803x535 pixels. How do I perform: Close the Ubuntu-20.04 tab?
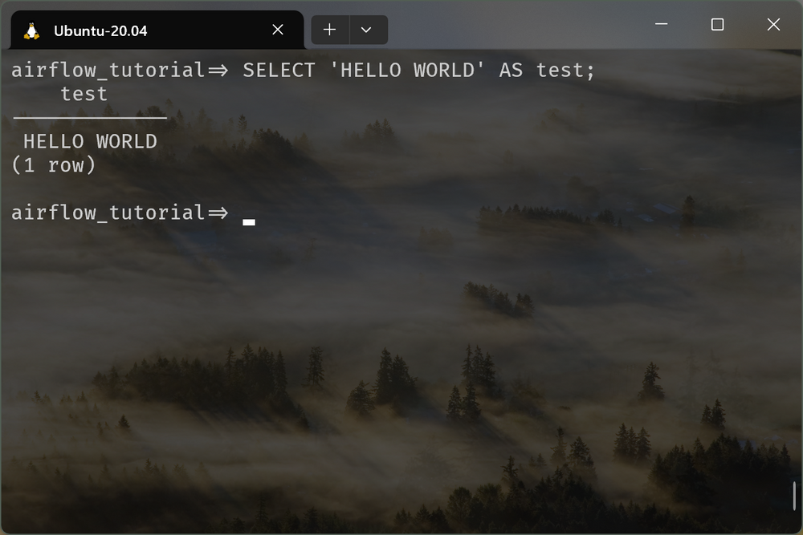[278, 29]
